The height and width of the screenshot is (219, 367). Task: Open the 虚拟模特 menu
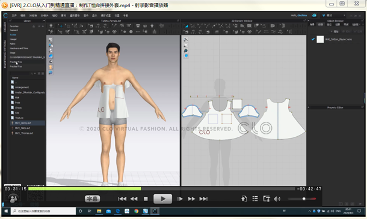click(75, 16)
